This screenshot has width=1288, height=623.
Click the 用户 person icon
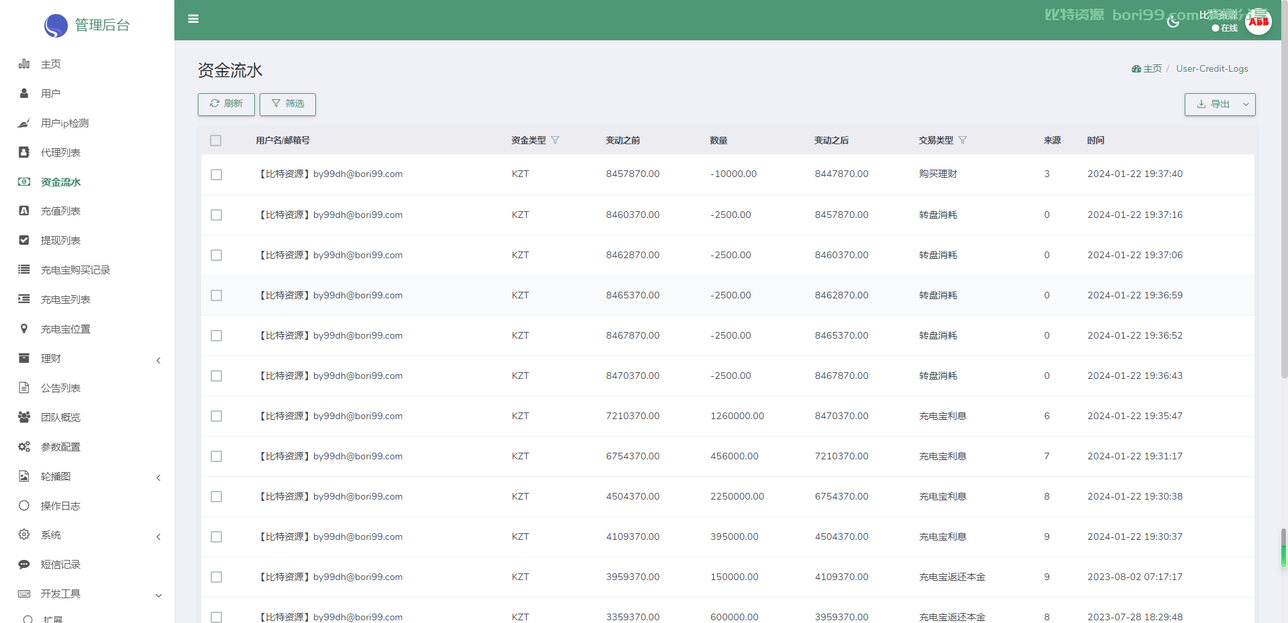24,93
